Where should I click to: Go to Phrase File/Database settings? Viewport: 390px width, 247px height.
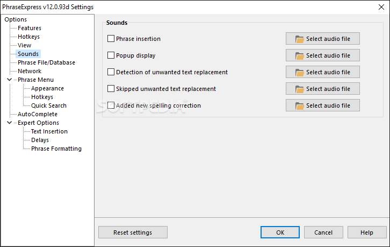point(46,62)
